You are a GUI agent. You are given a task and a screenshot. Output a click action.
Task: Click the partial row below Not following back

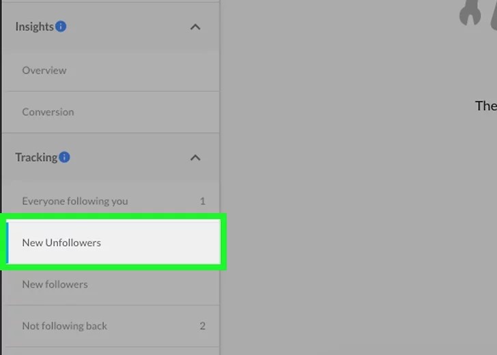[111, 351]
